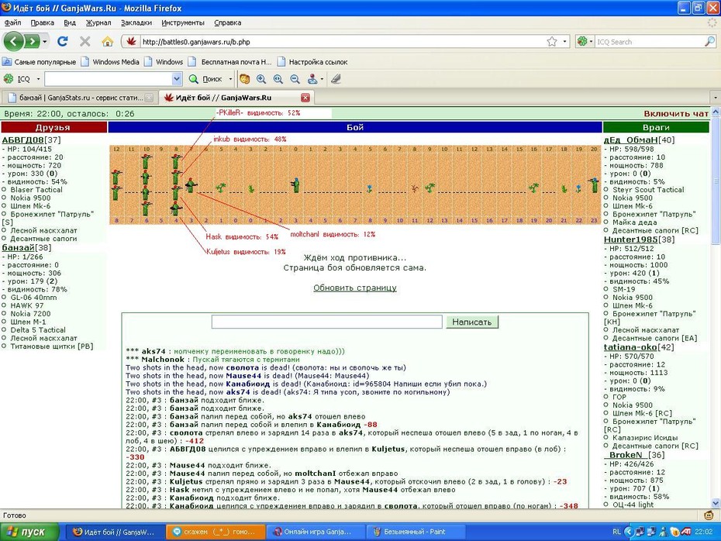Click the Steyr Scout Tactical item link
This screenshot has height=541, width=721.
pos(648,189)
